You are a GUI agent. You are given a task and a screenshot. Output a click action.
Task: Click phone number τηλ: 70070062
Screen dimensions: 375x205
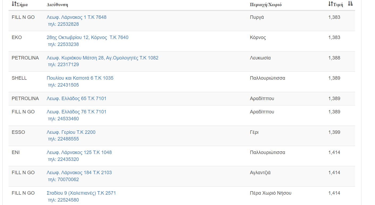click(63, 180)
